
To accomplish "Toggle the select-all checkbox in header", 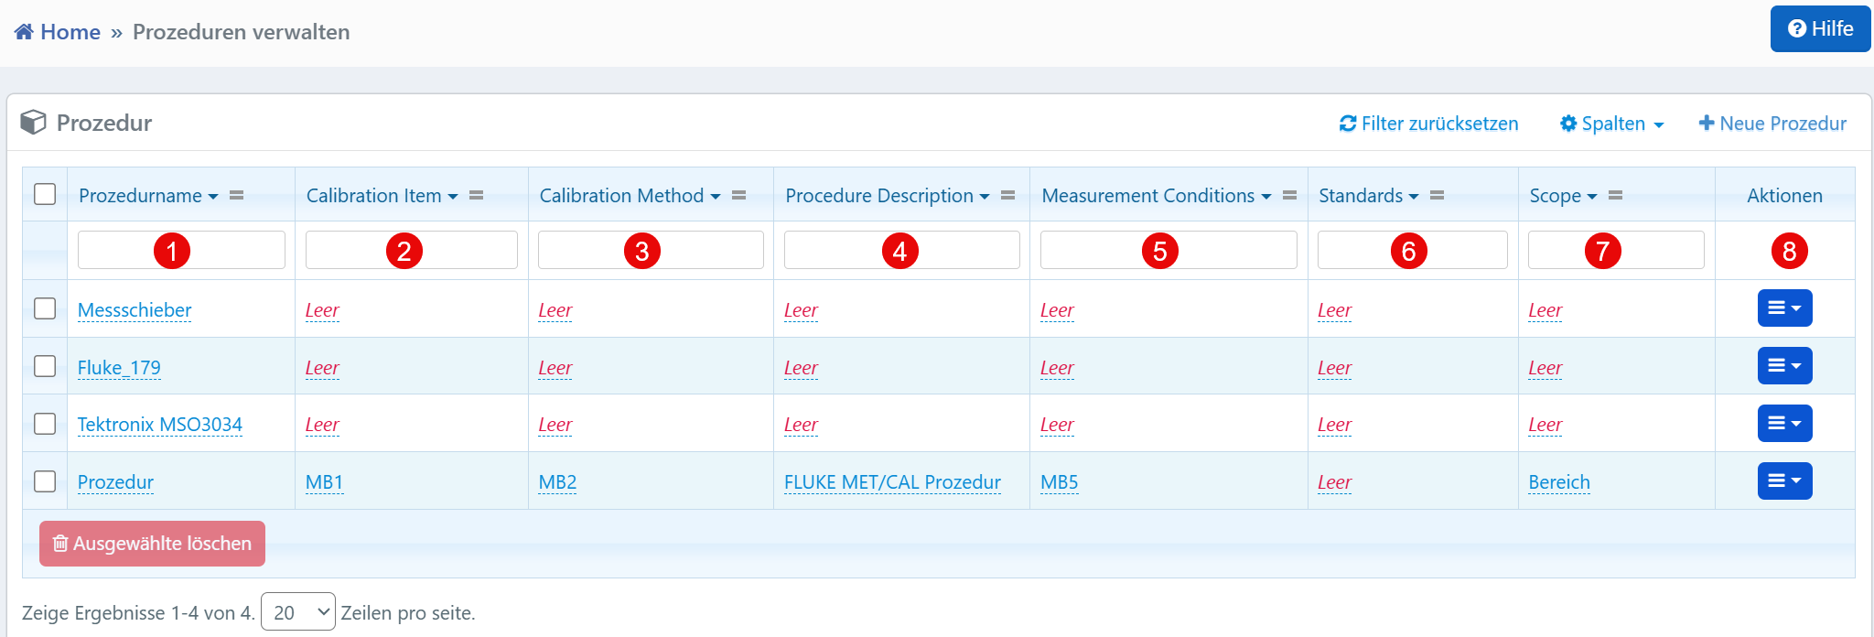I will (45, 195).
